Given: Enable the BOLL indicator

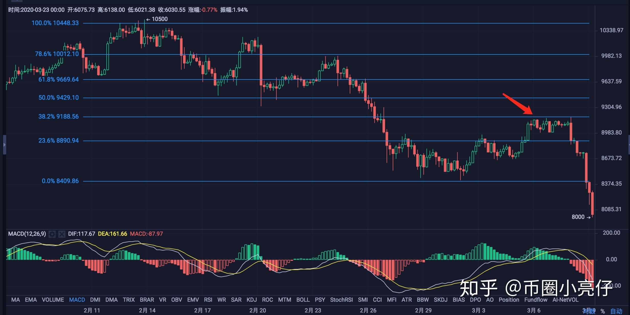Looking at the screenshot, I should pyautogui.click(x=303, y=300).
